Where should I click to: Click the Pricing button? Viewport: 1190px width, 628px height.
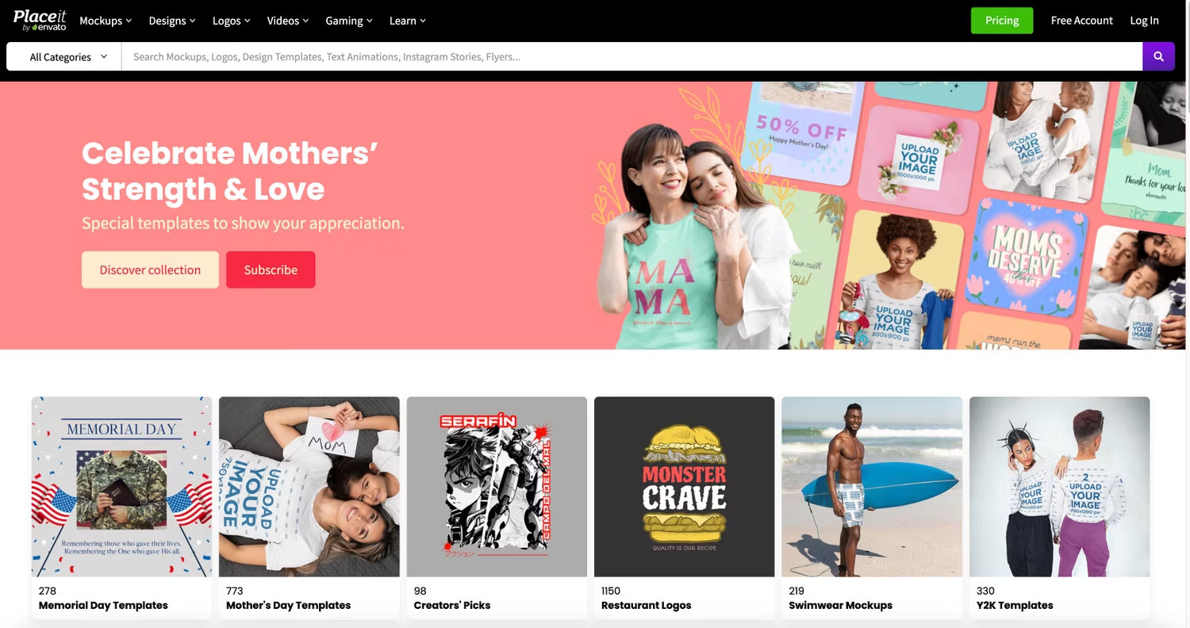click(x=1001, y=20)
